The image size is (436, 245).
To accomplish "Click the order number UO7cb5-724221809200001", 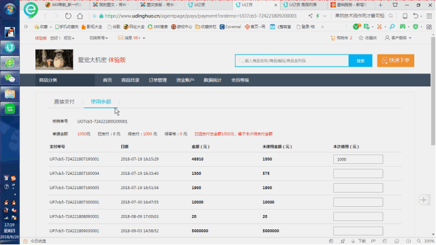I will [x=102, y=121].
